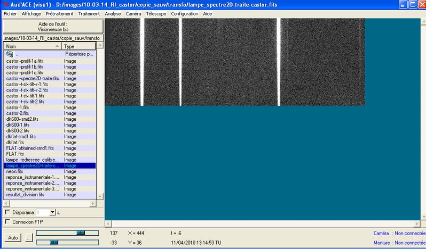Sort file list by Type column
The height and width of the screenshot is (249, 426).
[x=78, y=46]
